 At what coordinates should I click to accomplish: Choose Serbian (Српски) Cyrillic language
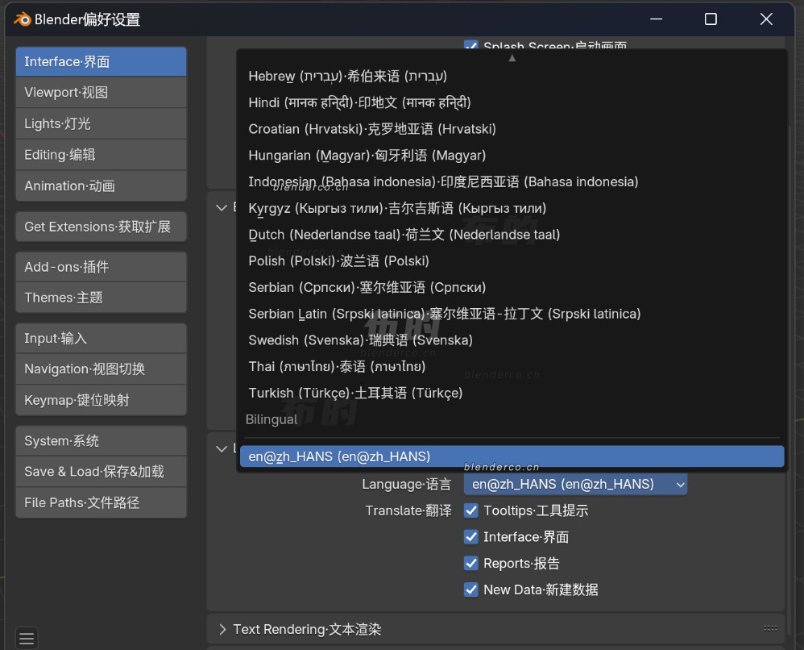click(x=512, y=287)
